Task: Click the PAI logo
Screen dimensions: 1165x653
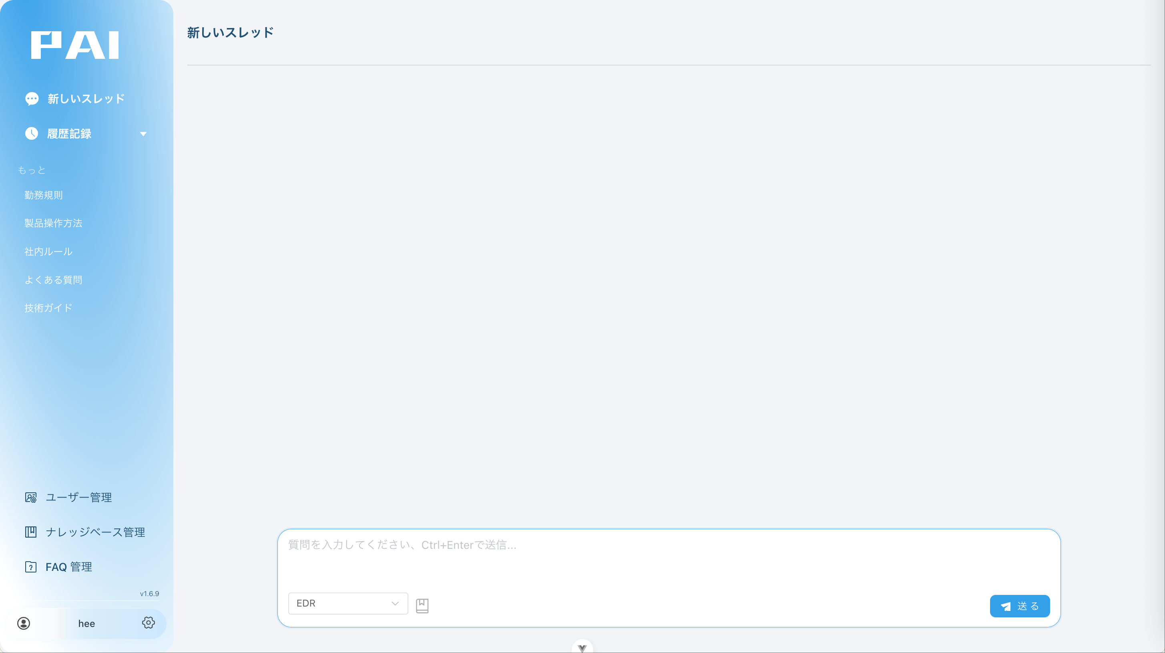Action: (75, 45)
